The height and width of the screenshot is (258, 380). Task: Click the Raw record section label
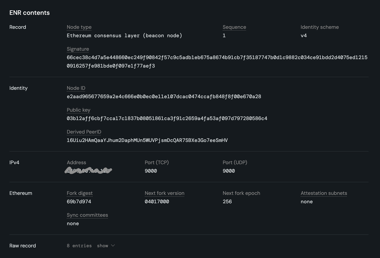pyautogui.click(x=22, y=245)
